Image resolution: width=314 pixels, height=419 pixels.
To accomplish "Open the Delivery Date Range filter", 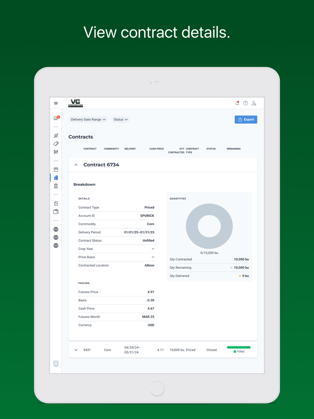I will (88, 119).
